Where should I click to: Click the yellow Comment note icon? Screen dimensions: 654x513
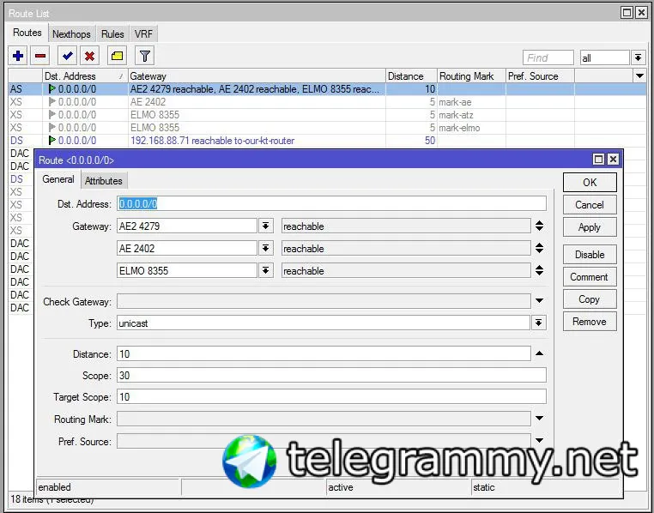118,56
